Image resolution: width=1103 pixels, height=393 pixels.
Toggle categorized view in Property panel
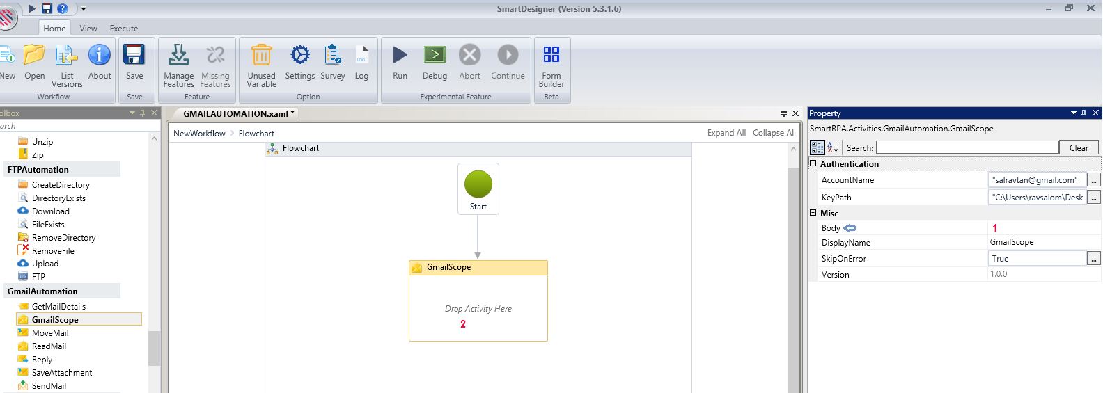(818, 147)
